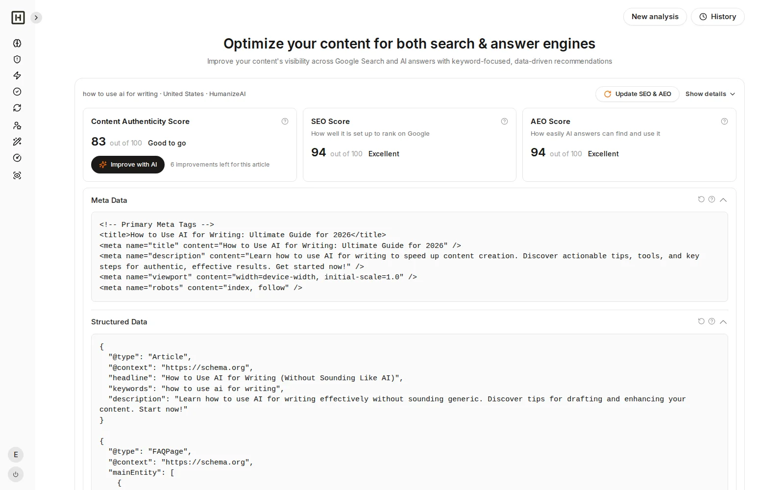
Task: Click 'How easily AI answers can find' subtitle
Action: pos(595,134)
